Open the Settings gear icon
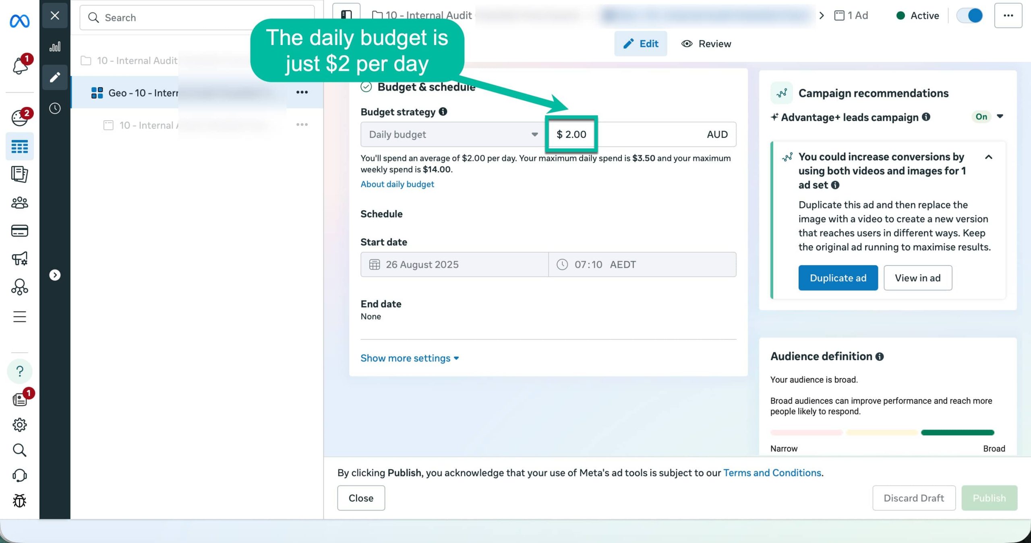Screen dimensions: 1031x543 point(19,425)
